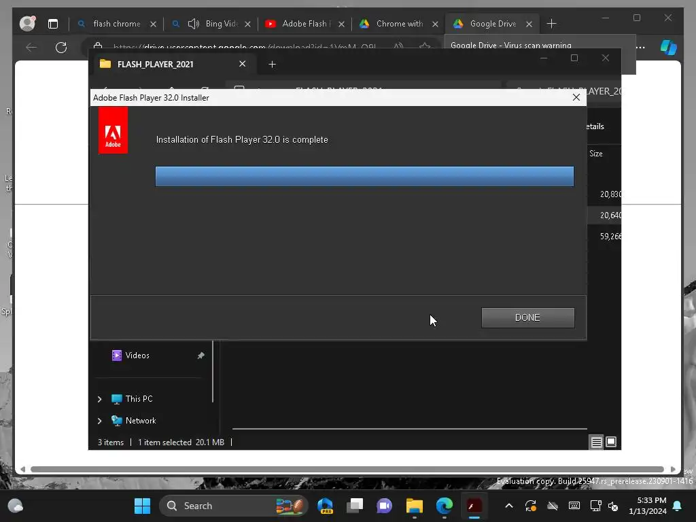
Task: Open a new browser tab in Edge
Action: click(551, 24)
